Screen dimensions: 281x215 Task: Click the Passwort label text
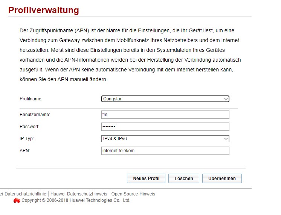(29, 127)
